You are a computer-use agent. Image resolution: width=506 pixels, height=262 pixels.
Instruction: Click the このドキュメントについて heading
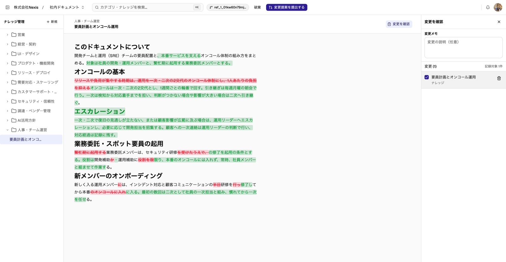[x=112, y=47]
